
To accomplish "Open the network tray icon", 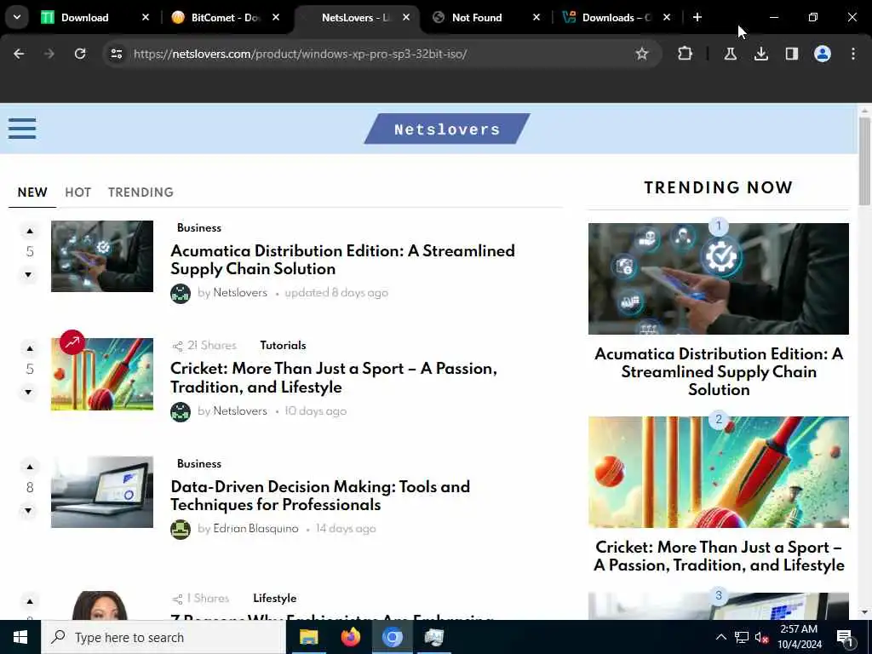I will click(x=742, y=637).
